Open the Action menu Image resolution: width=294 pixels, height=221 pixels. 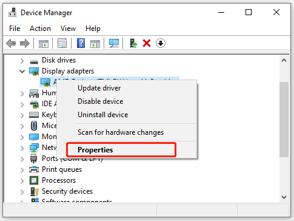coord(40,29)
